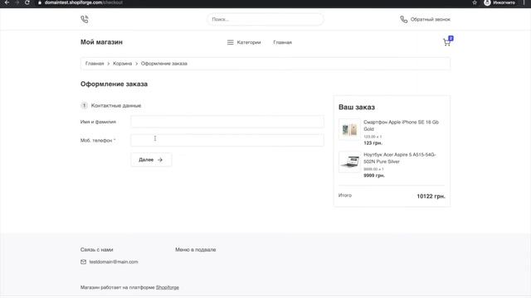Open the Ноутбук Acer Aspire 5 link
Image resolution: width=531 pixels, height=298 pixels.
400,158
